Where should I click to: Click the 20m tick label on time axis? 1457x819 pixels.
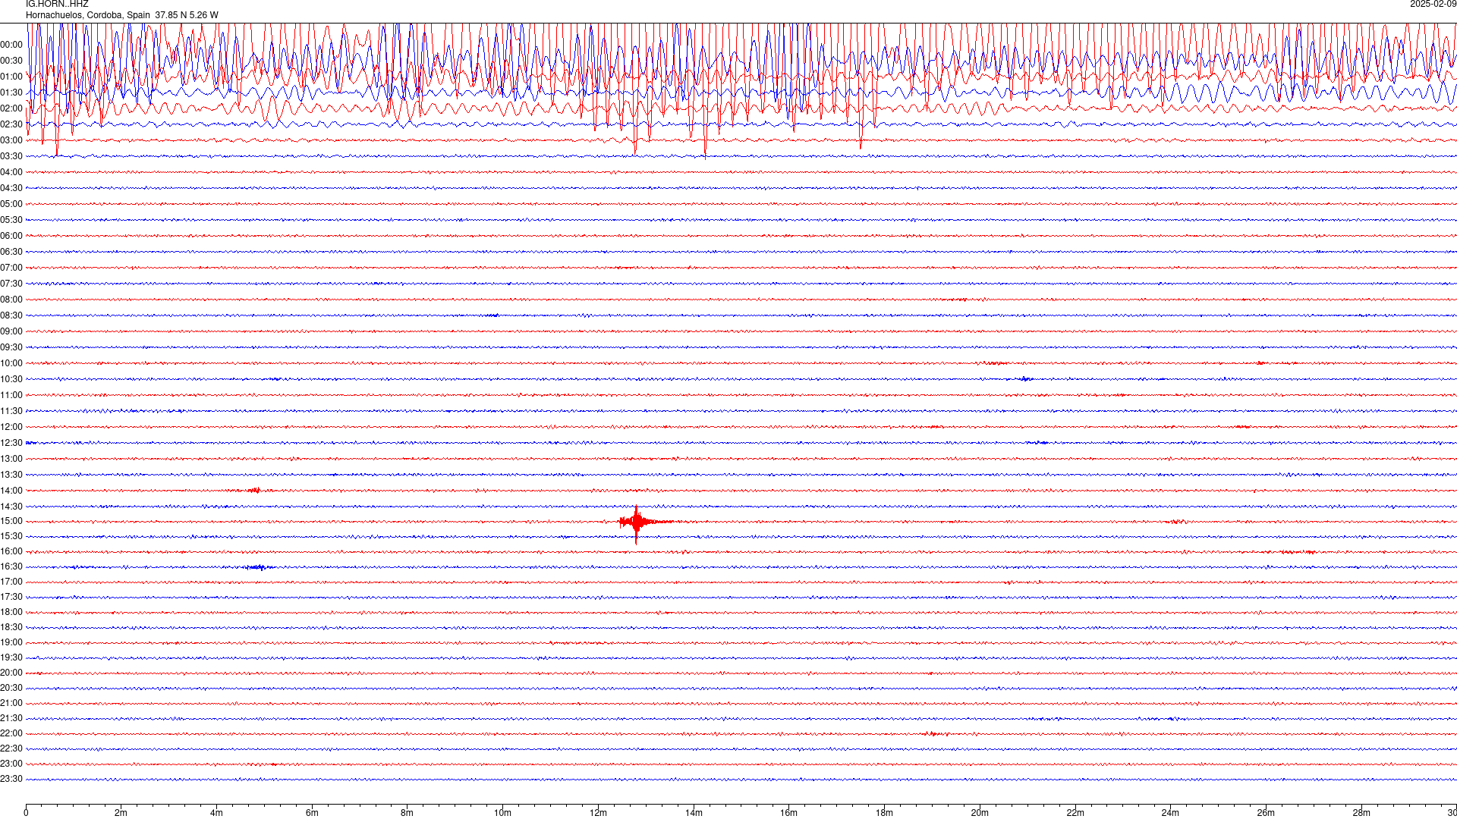coord(980,813)
